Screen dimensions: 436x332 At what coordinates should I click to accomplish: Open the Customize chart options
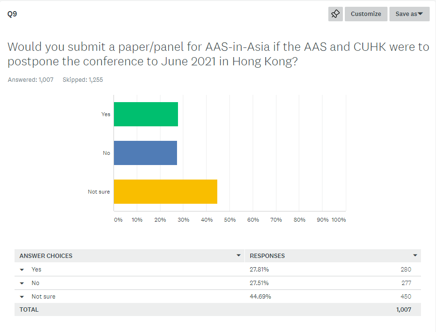(x=366, y=14)
